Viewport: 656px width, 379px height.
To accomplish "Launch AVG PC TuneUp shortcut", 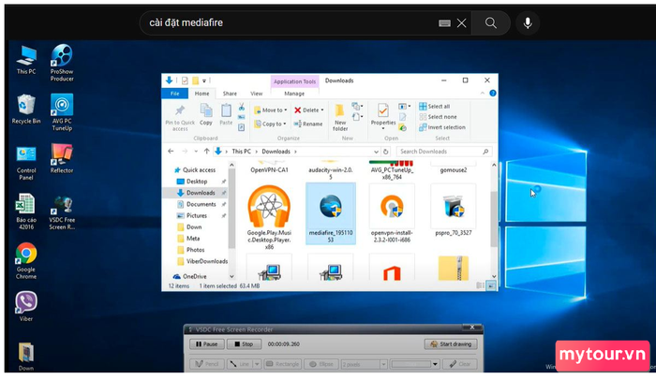I will pos(62,112).
